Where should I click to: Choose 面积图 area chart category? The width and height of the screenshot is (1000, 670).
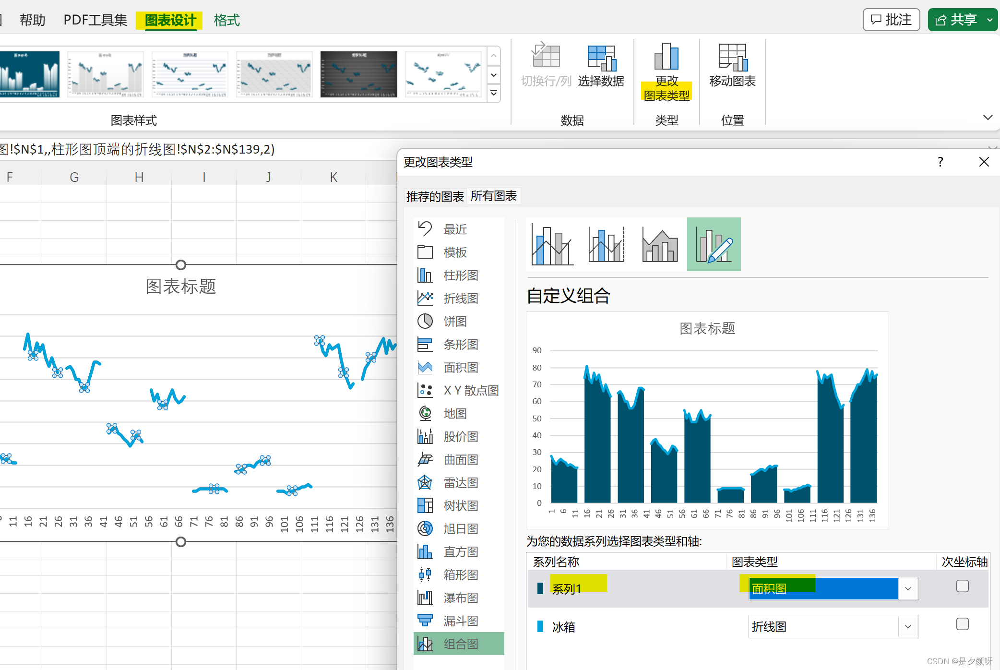tap(458, 368)
